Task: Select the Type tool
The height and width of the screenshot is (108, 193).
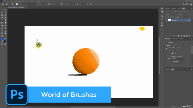Action: (x=2, y=31)
